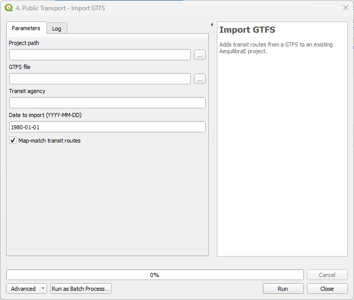
Task: Collapse the help panel with the arrow
Action: [x=212, y=25]
